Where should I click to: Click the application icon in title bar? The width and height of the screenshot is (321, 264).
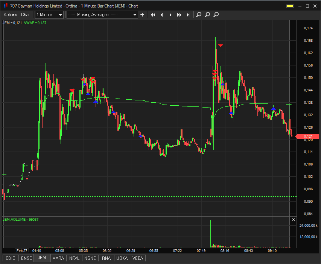click(x=6, y=6)
